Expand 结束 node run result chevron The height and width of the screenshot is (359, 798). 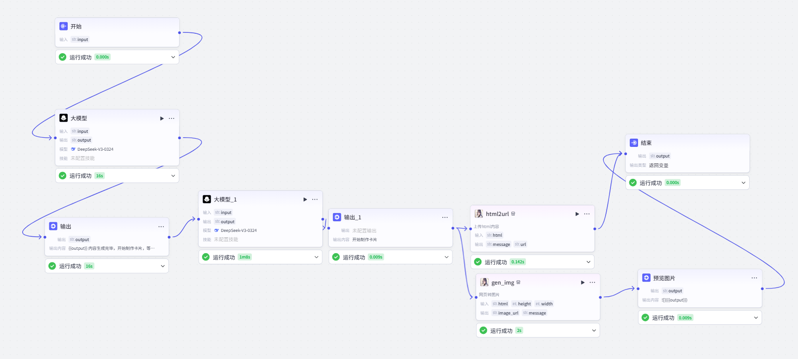pos(743,183)
